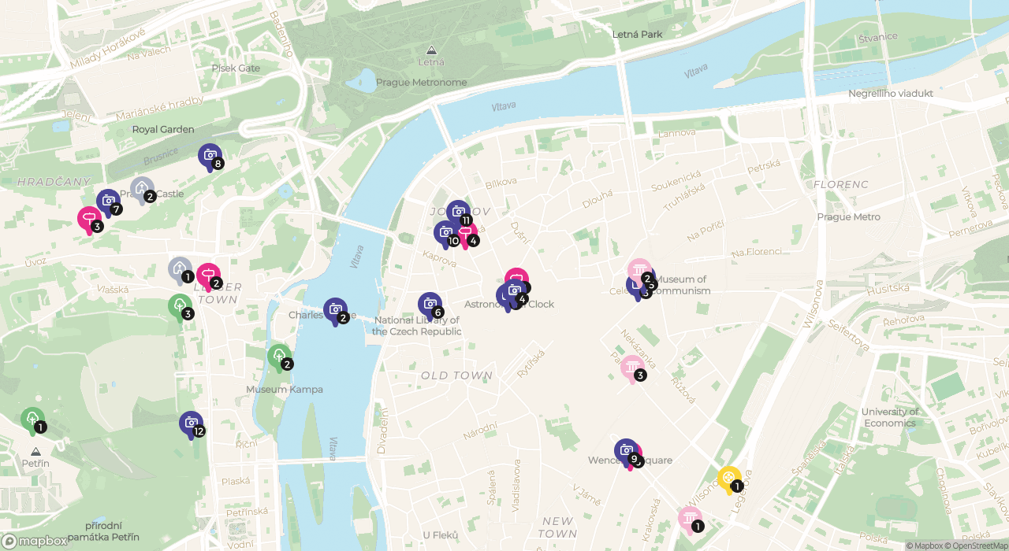Open the purple camera marker numbered 12

click(x=191, y=424)
